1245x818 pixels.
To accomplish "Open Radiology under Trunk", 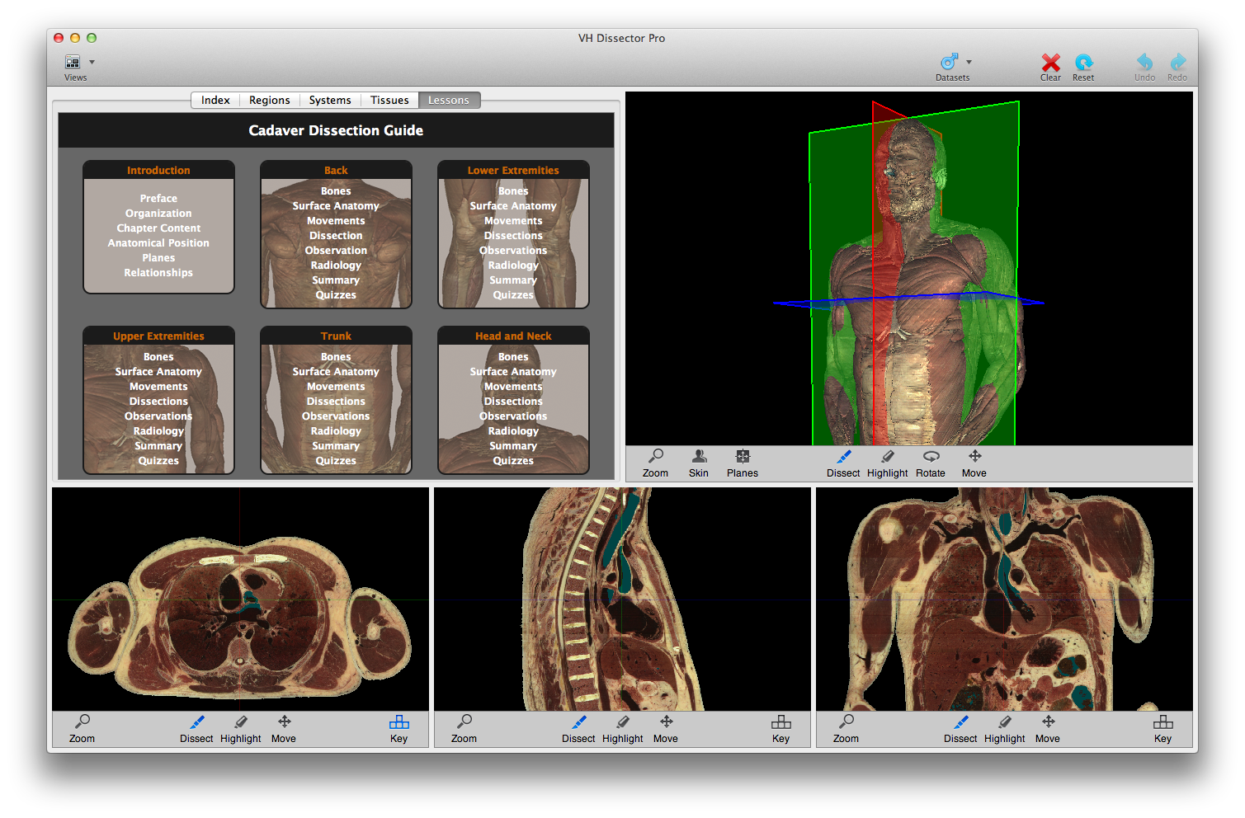I will 336,431.
